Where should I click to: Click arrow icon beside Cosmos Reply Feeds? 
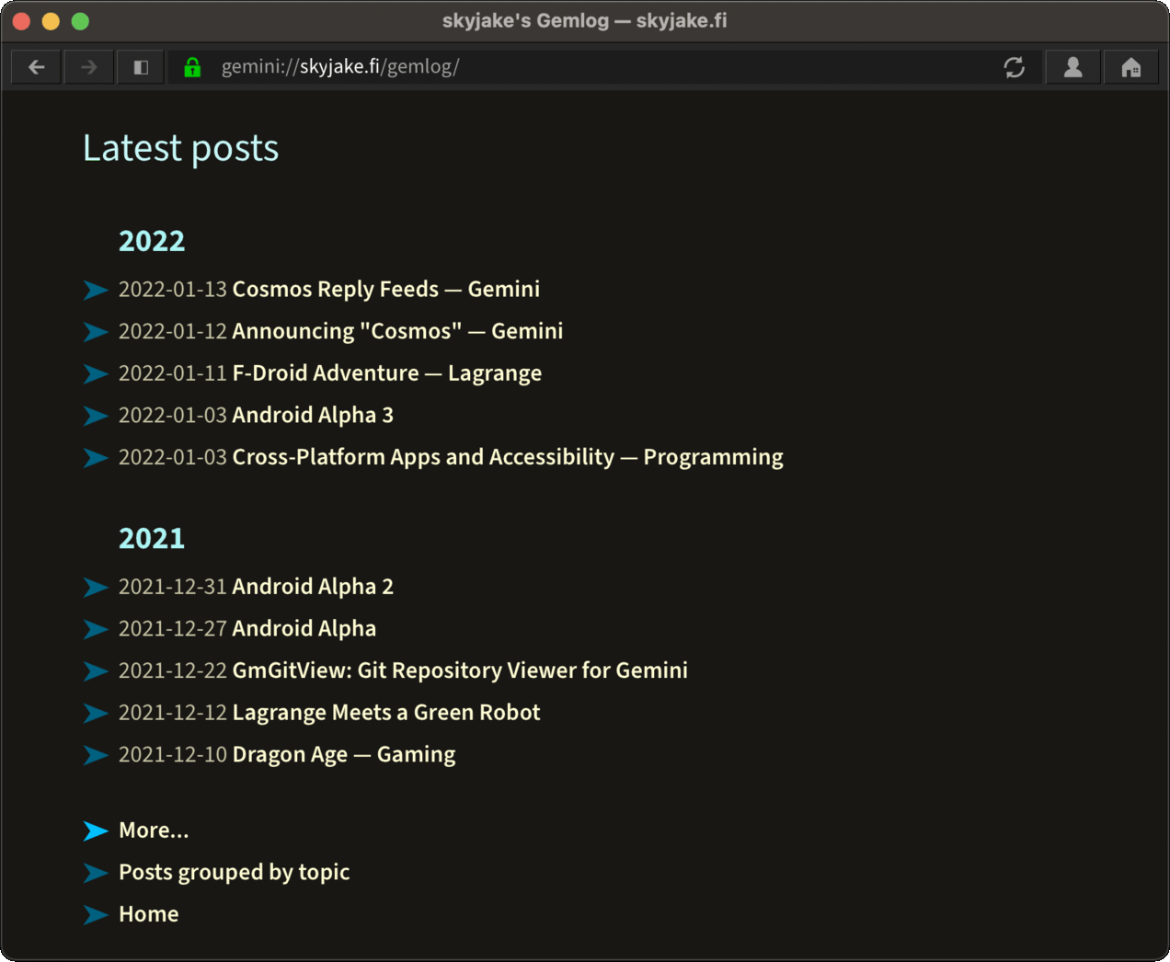click(96, 290)
